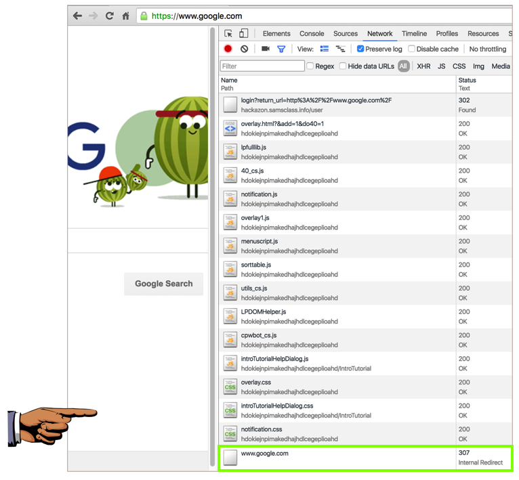Go to home page icon
The image size is (519, 480).
pos(126,16)
